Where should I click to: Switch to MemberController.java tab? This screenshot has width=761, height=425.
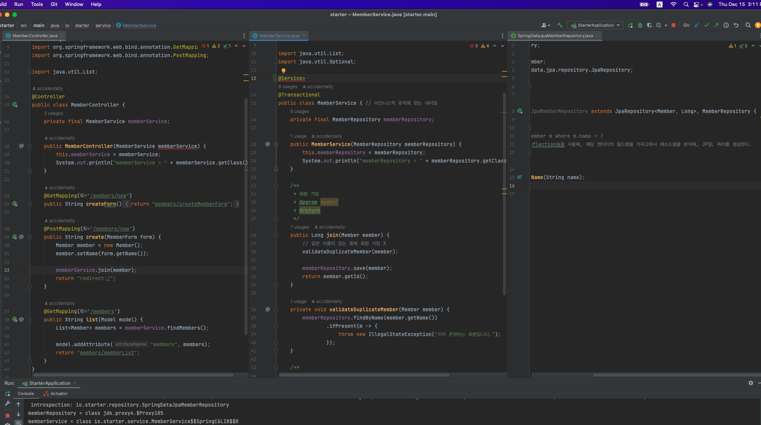35,36
